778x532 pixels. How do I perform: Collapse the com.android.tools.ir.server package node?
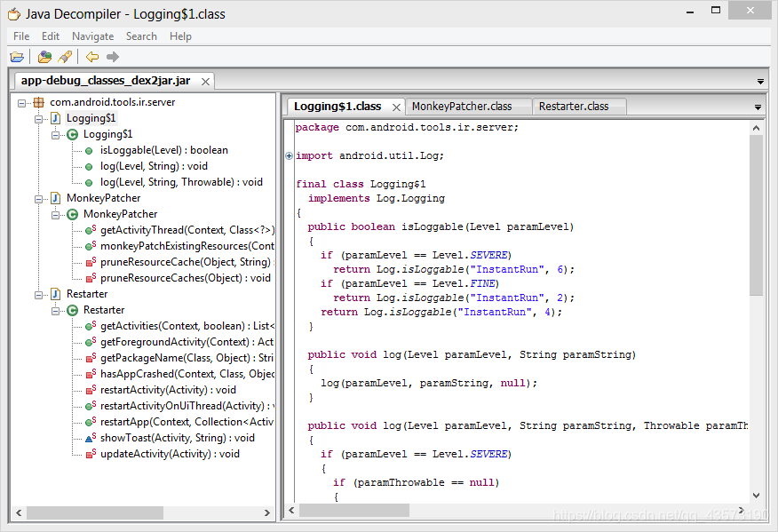click(x=21, y=103)
